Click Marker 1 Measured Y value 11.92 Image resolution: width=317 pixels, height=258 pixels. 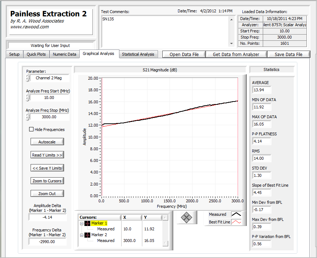tap(149, 229)
